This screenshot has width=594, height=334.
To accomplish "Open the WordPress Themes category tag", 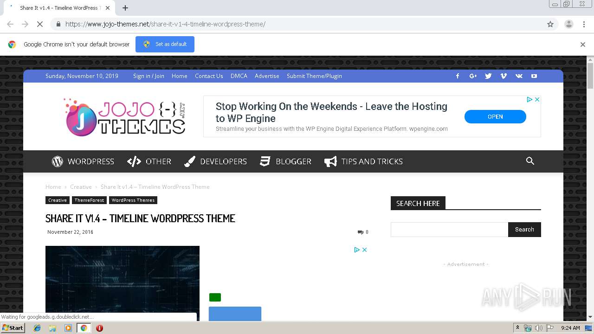I will [133, 200].
